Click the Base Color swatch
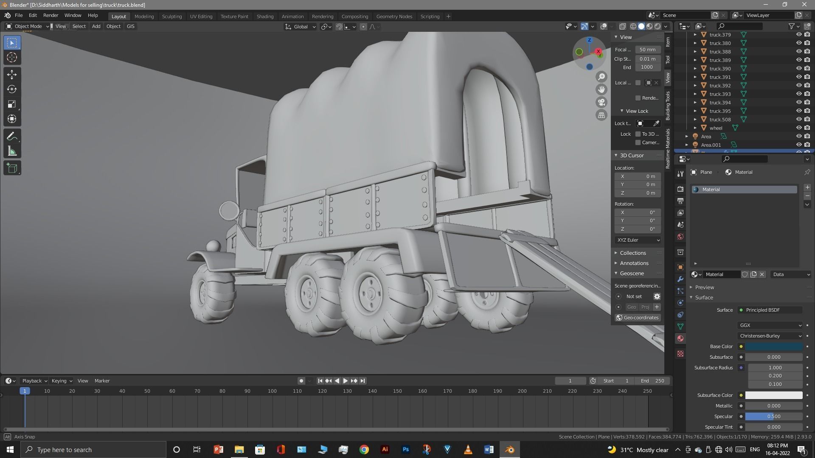The width and height of the screenshot is (815, 458). 774,346
